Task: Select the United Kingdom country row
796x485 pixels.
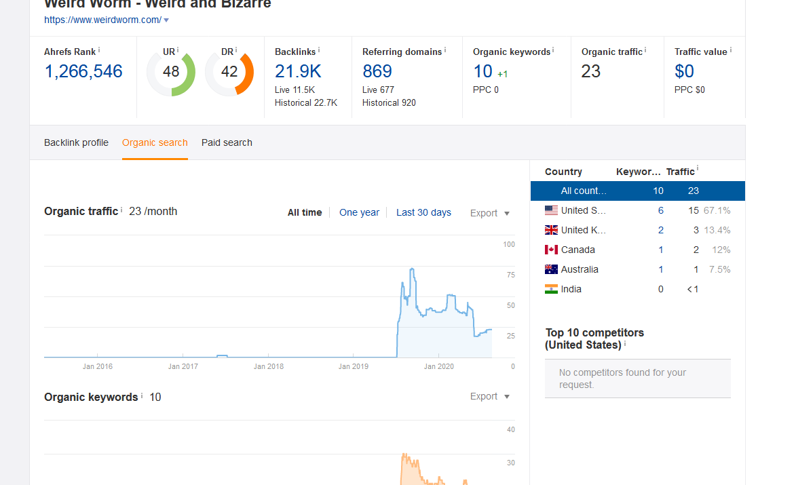Action: 638,230
